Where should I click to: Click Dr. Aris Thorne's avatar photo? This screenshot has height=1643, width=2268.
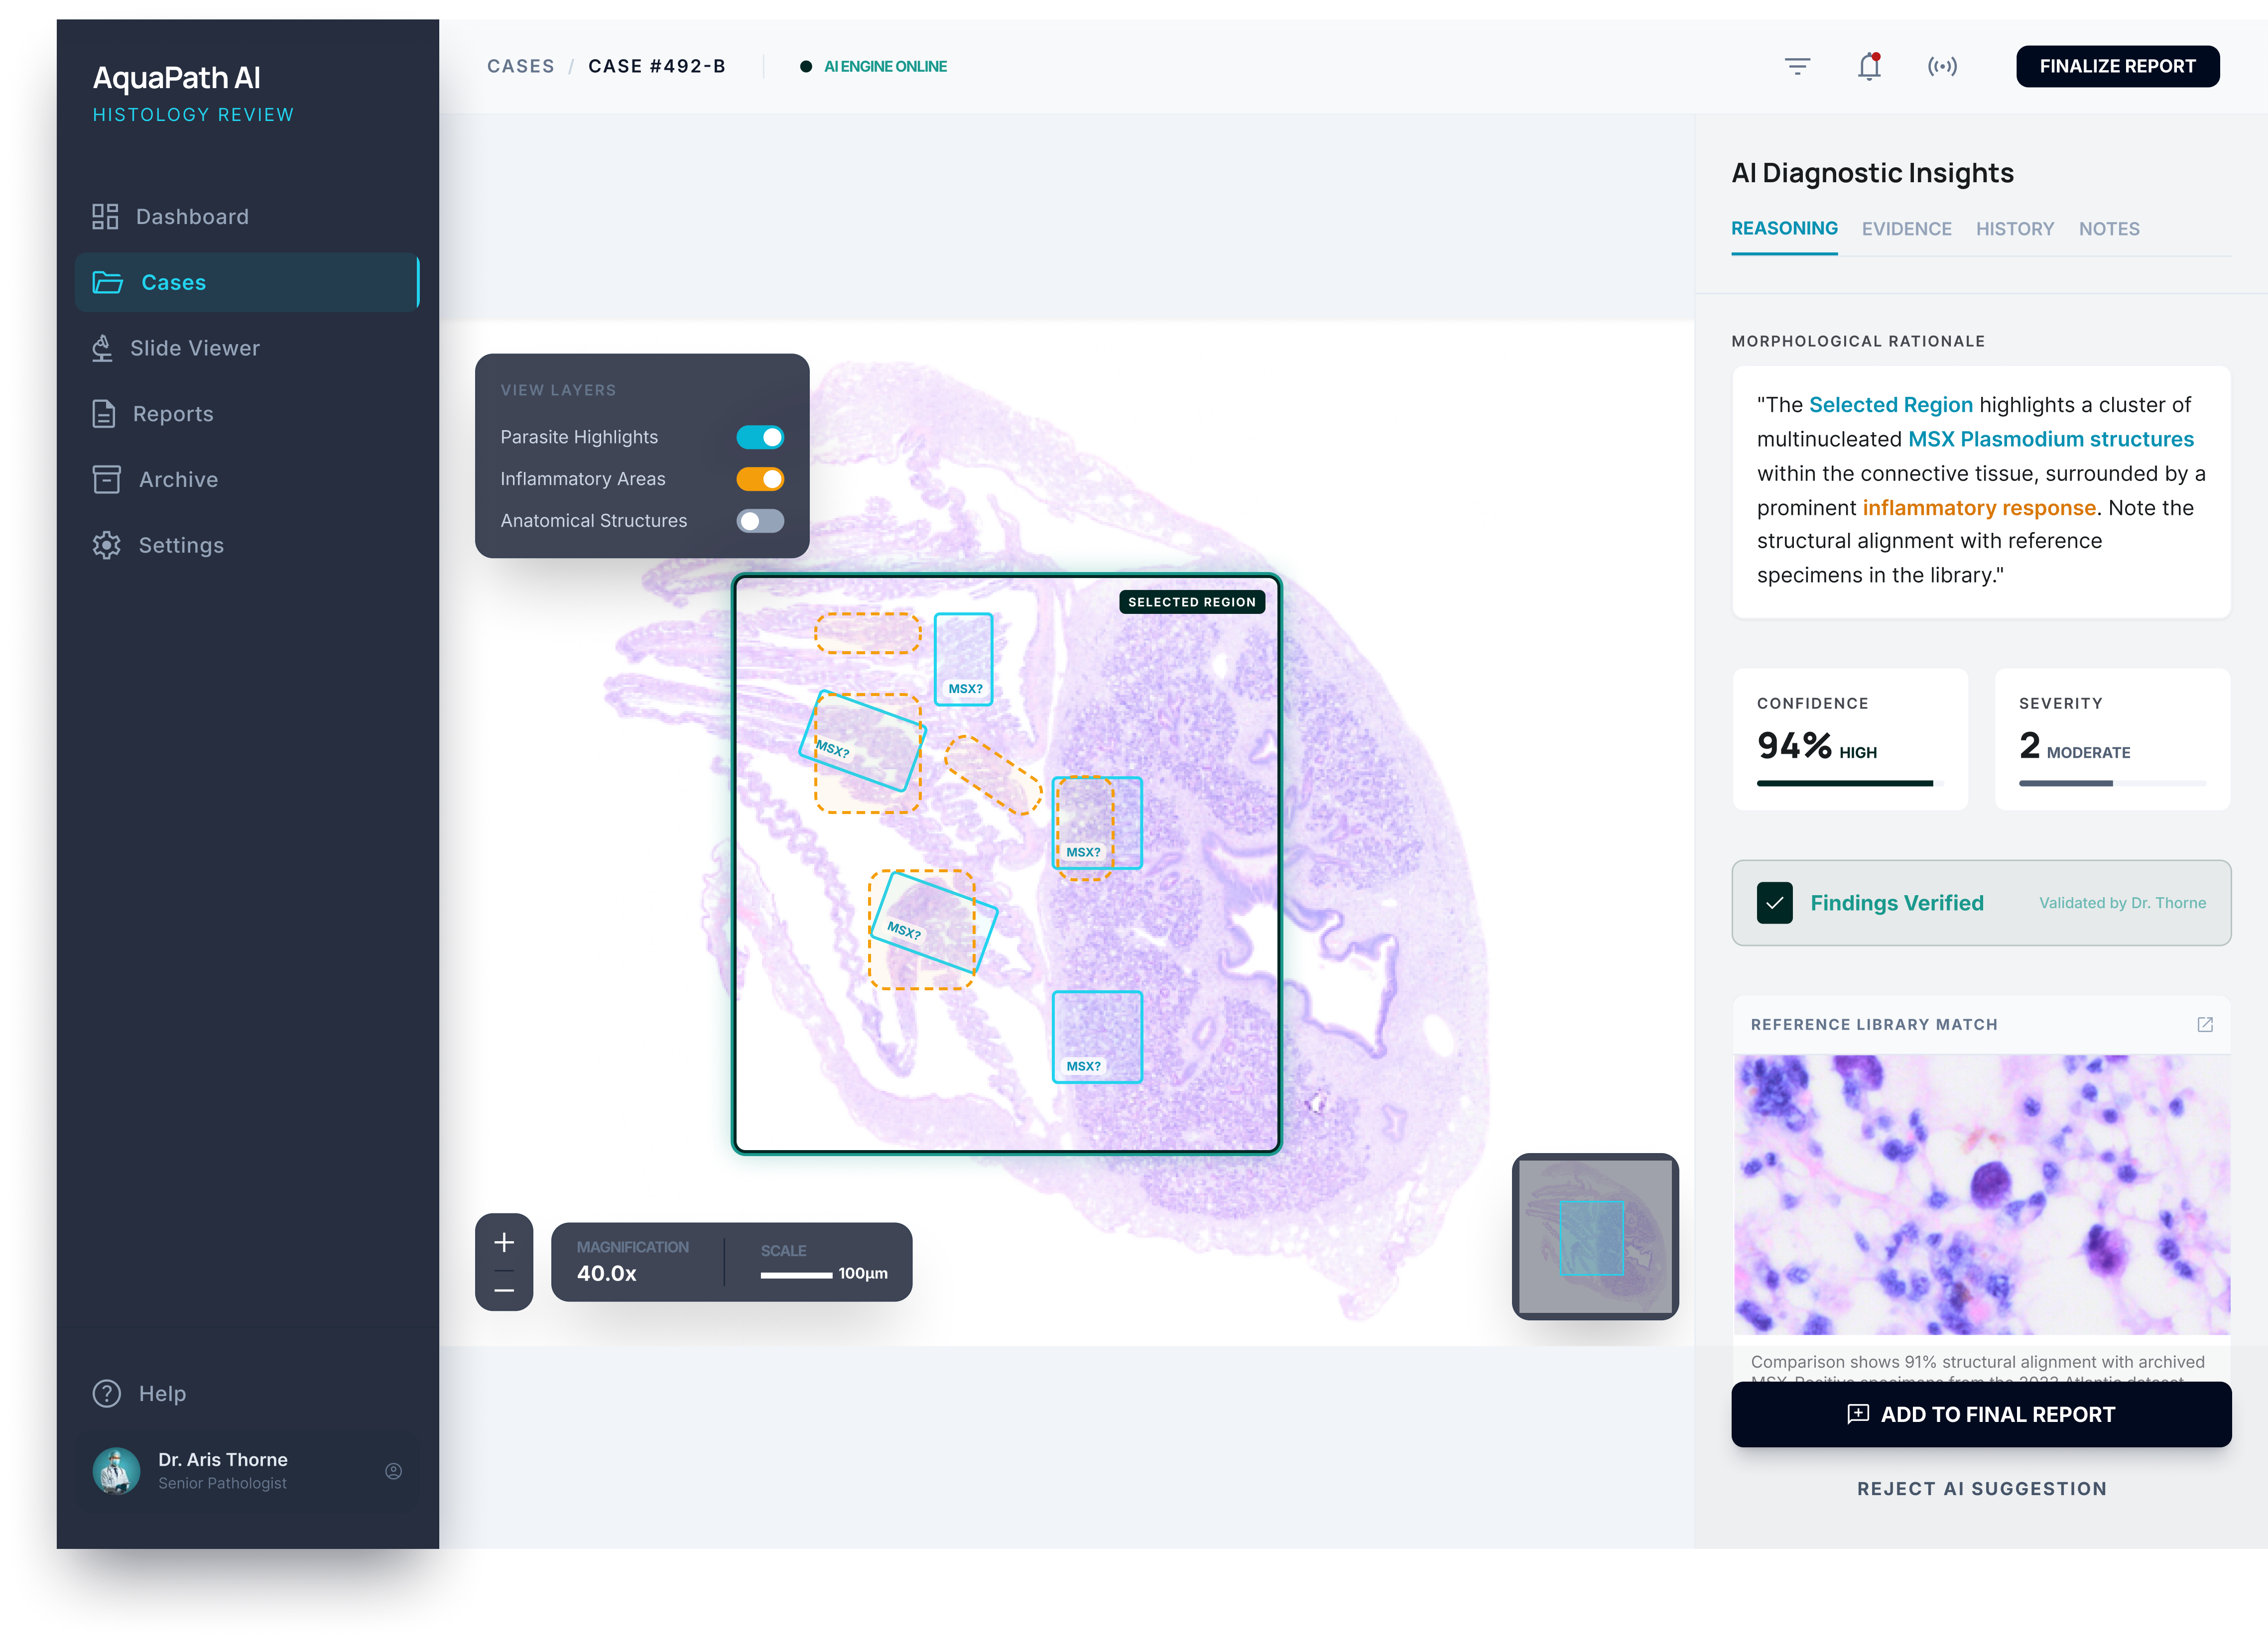click(116, 1470)
